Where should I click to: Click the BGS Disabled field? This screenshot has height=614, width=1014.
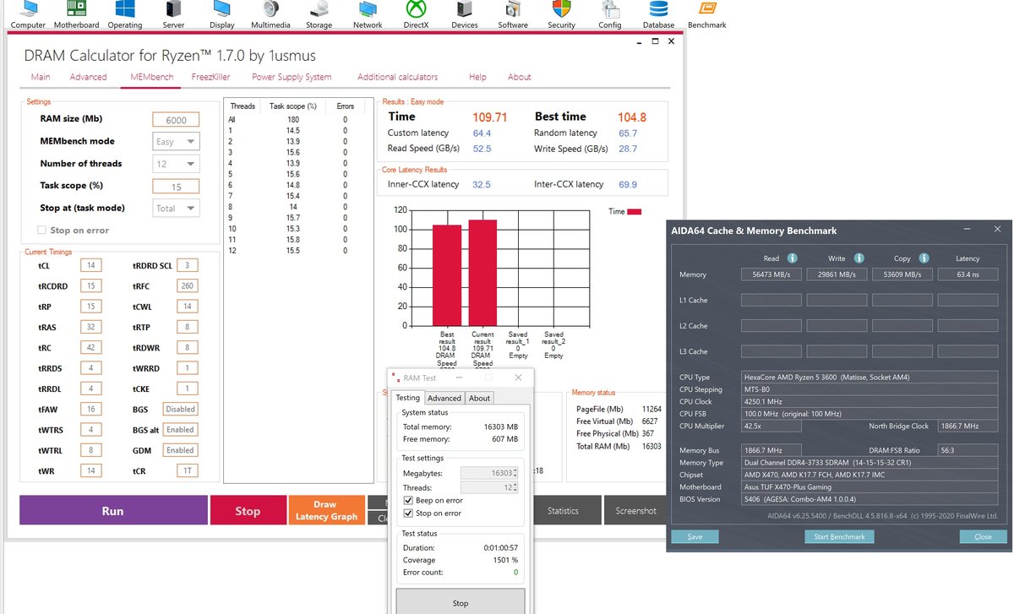(x=180, y=409)
